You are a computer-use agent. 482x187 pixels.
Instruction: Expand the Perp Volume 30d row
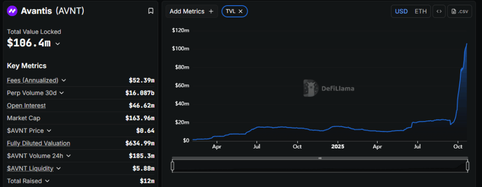tap(62, 93)
